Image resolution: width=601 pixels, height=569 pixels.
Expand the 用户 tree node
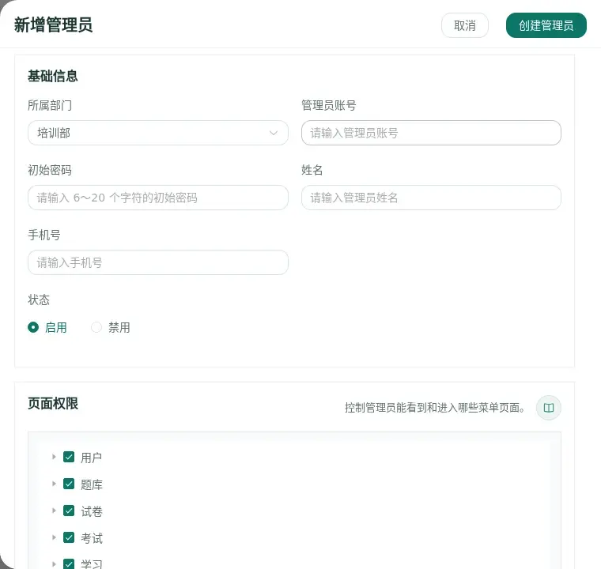pos(54,457)
